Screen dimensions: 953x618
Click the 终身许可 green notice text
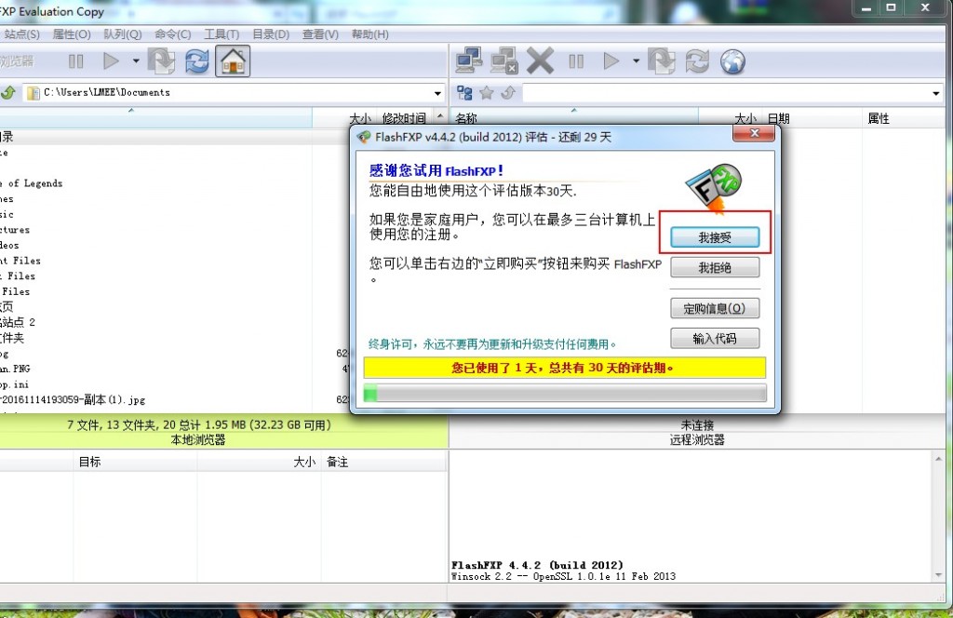492,344
